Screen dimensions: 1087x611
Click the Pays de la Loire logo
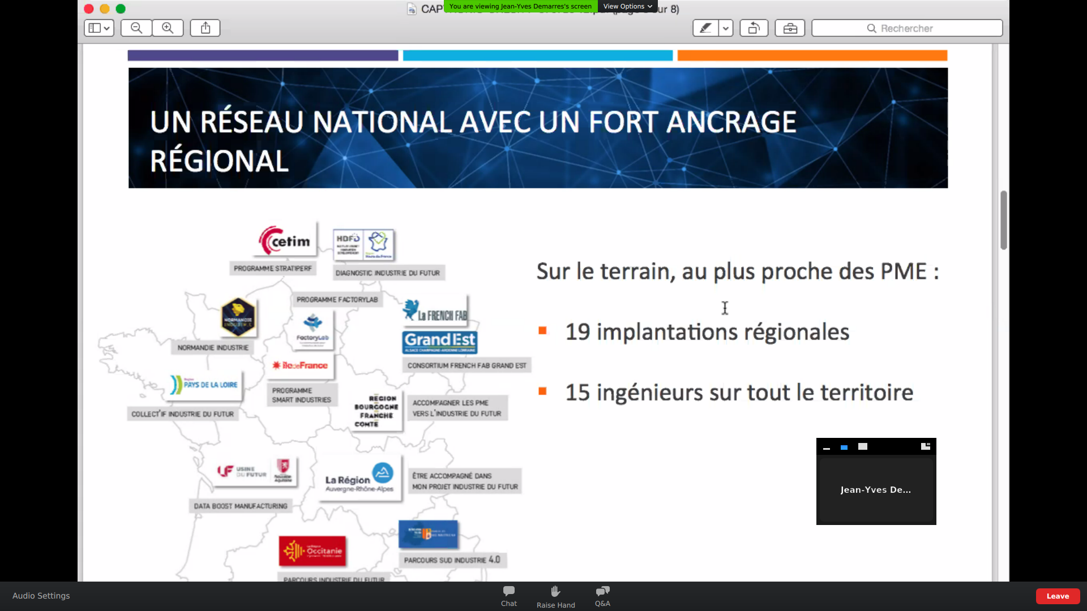[x=205, y=385]
